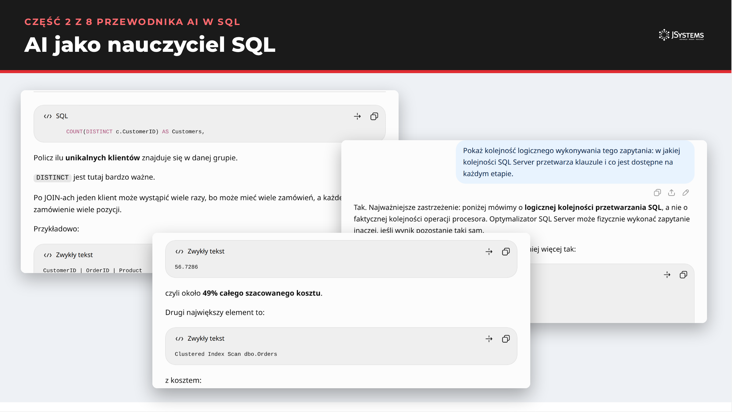Click the text 'z kosztem:'
Screen dimensions: 732x412
(183, 380)
